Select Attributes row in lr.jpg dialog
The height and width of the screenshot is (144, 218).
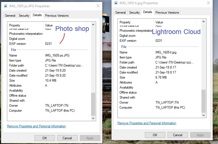click(159, 82)
